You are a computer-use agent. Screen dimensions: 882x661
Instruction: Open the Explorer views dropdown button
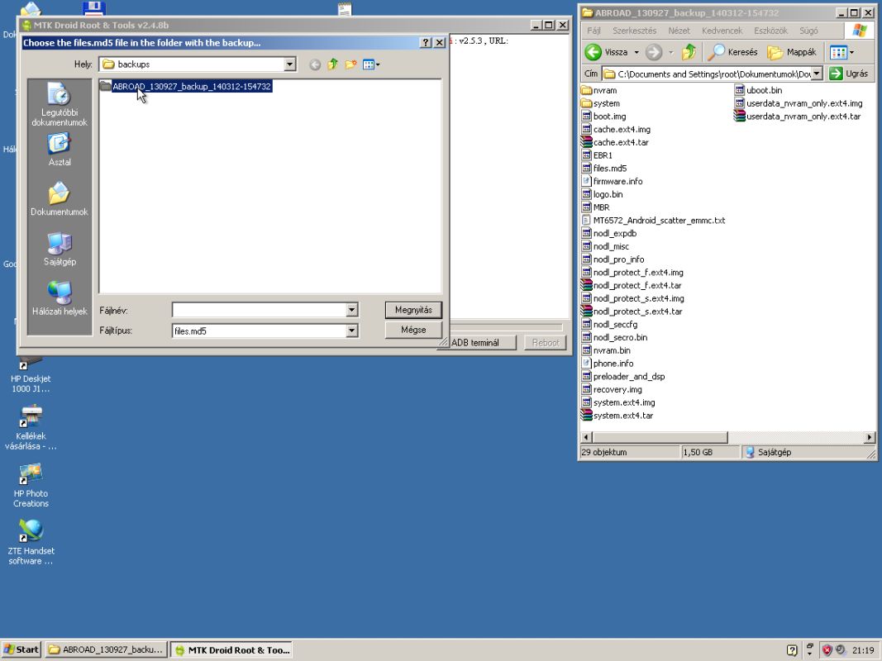point(842,52)
